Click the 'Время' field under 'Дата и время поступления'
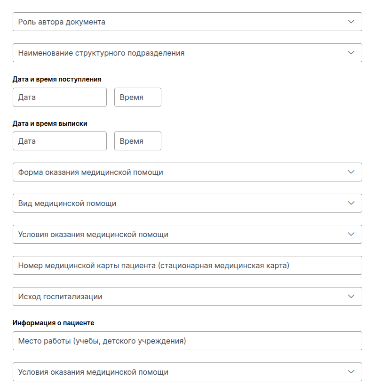 138,97
